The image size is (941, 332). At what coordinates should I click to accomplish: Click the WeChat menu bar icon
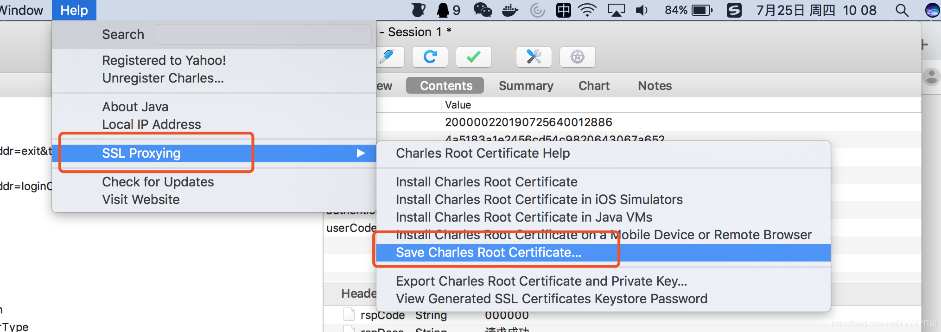[482, 10]
